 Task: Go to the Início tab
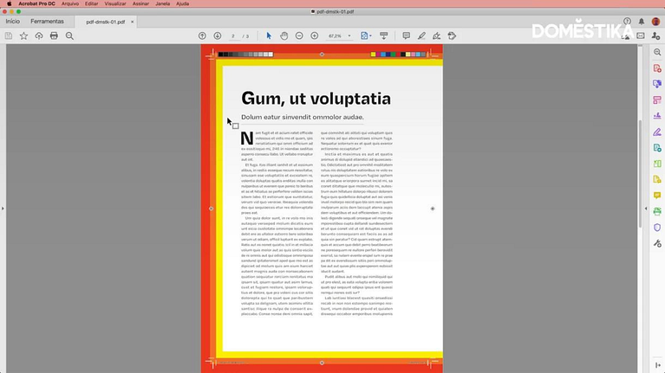pos(13,21)
